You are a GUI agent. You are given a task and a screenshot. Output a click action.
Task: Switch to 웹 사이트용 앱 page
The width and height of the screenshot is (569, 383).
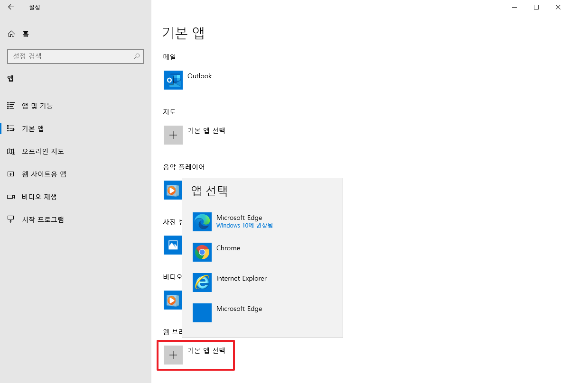tap(44, 174)
